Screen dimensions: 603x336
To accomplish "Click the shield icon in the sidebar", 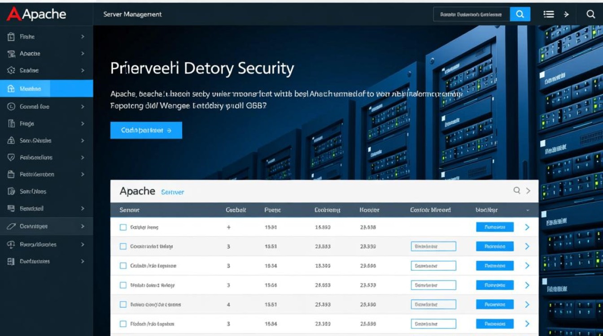I will (x=11, y=158).
